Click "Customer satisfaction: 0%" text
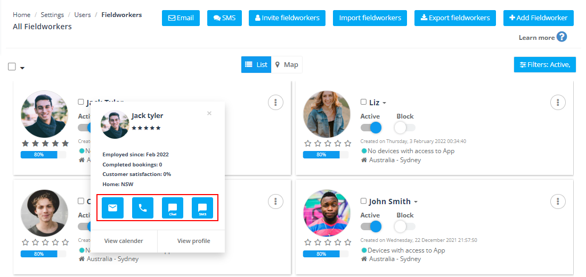Viewport: 586px width, 277px height. pyautogui.click(x=137, y=174)
